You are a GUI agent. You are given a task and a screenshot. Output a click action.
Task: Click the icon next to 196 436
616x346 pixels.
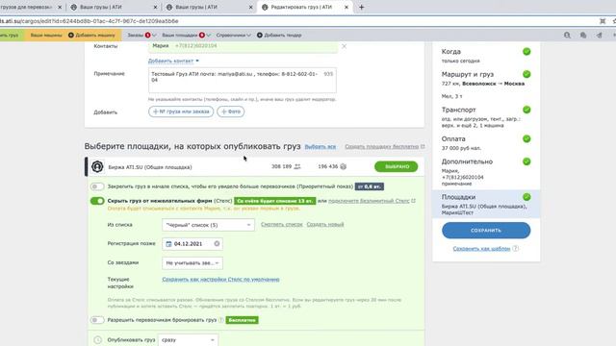pyautogui.click(x=343, y=166)
